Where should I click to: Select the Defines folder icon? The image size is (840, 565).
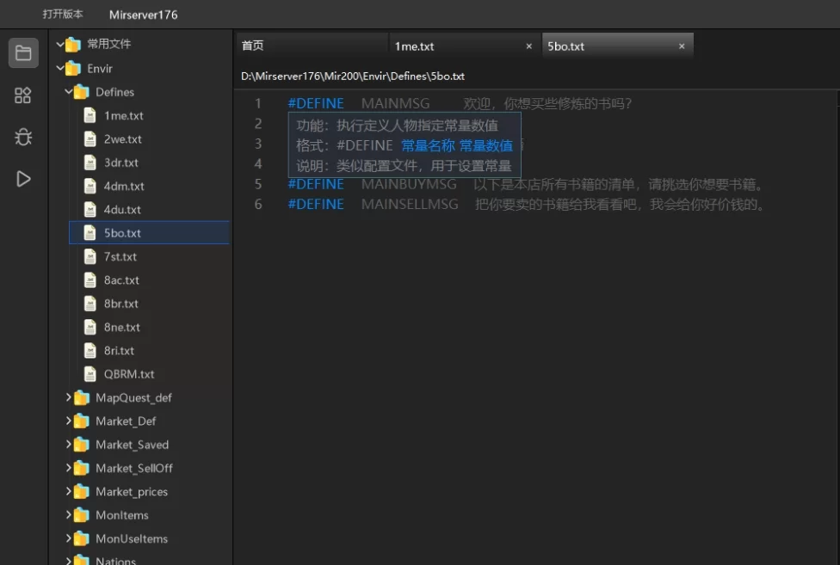coord(82,92)
